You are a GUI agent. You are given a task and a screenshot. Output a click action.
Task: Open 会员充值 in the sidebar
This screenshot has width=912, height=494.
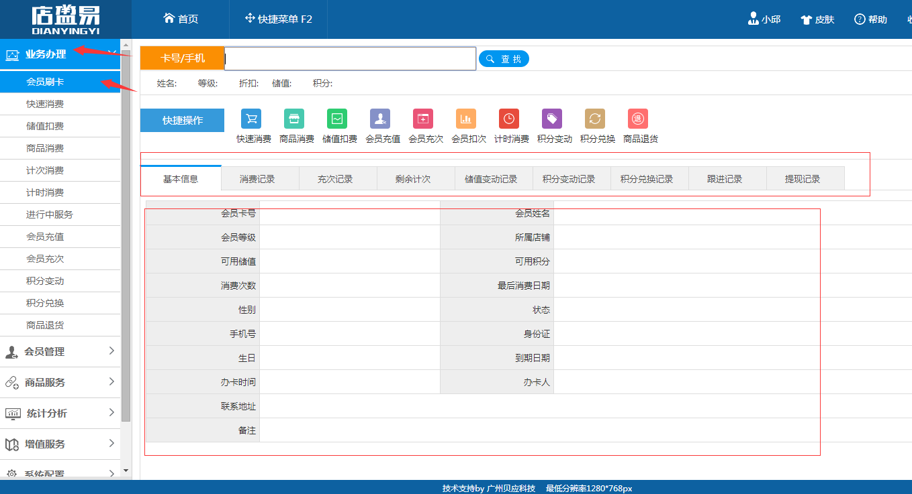coord(60,237)
